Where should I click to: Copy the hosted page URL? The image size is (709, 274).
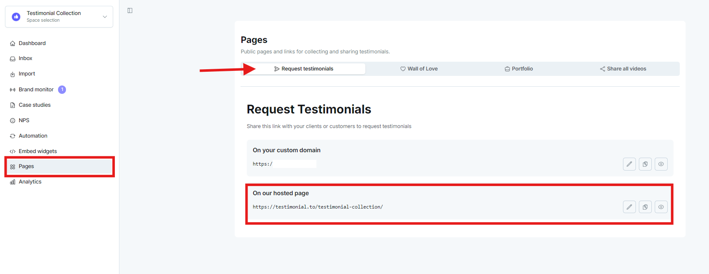coord(645,207)
